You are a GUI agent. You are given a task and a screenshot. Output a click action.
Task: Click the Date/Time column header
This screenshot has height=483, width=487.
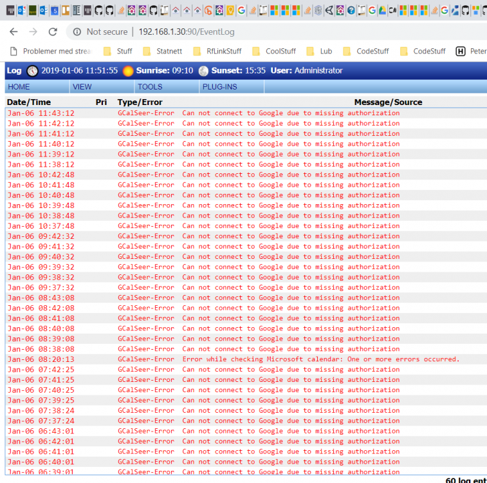point(28,102)
